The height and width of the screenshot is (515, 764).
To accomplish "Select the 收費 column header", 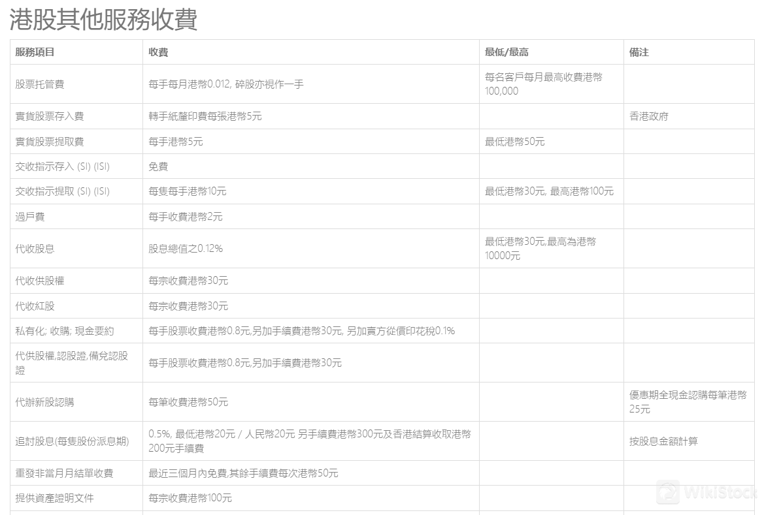I will (x=158, y=52).
